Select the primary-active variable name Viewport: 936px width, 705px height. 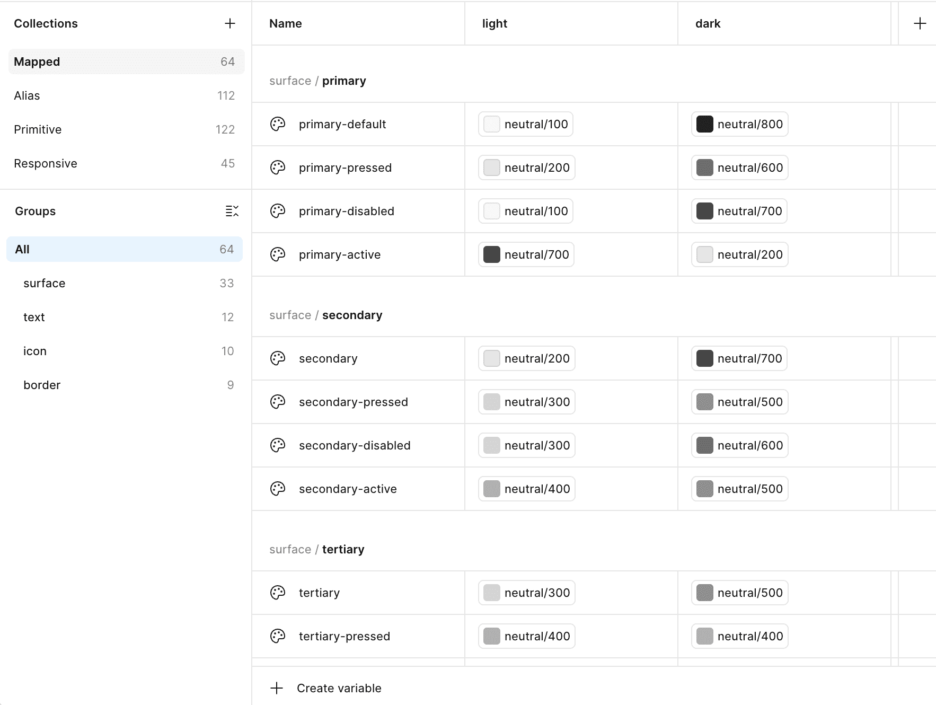coord(340,254)
